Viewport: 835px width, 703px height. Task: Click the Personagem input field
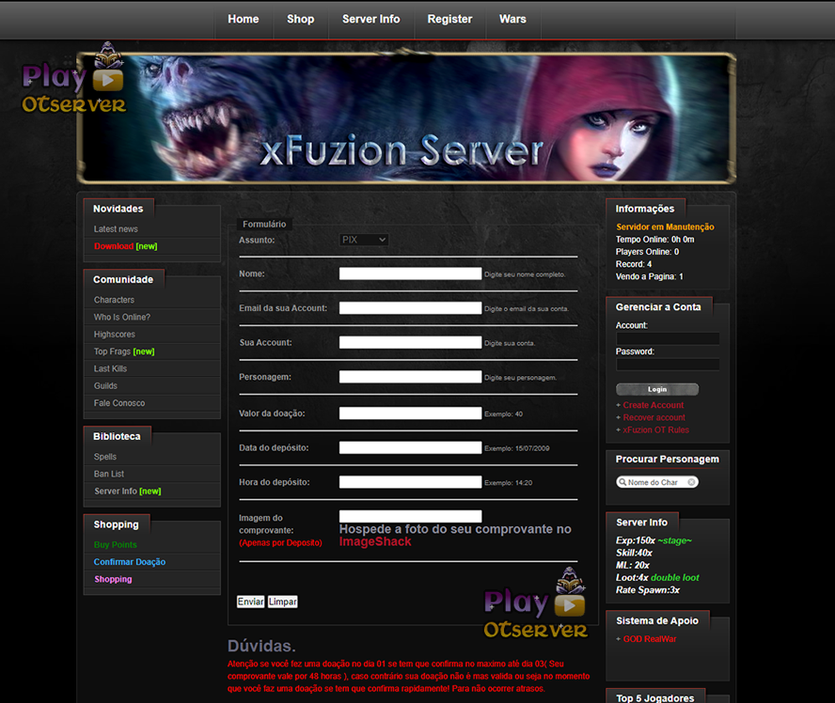tap(411, 377)
